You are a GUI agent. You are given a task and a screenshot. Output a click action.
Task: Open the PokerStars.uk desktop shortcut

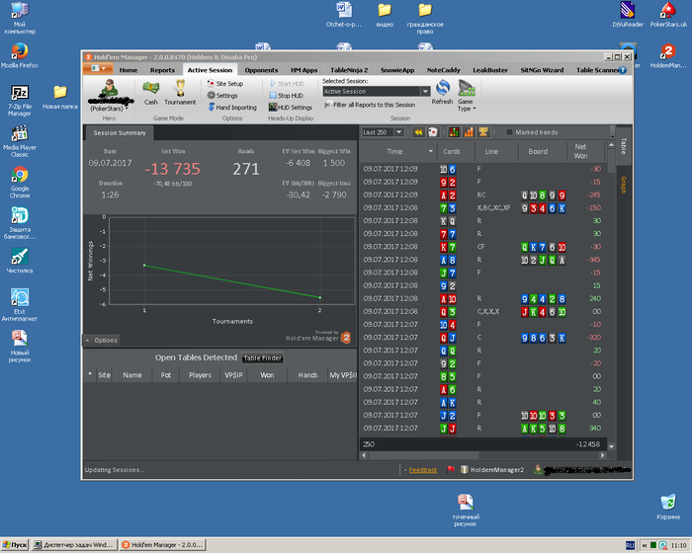point(668,15)
